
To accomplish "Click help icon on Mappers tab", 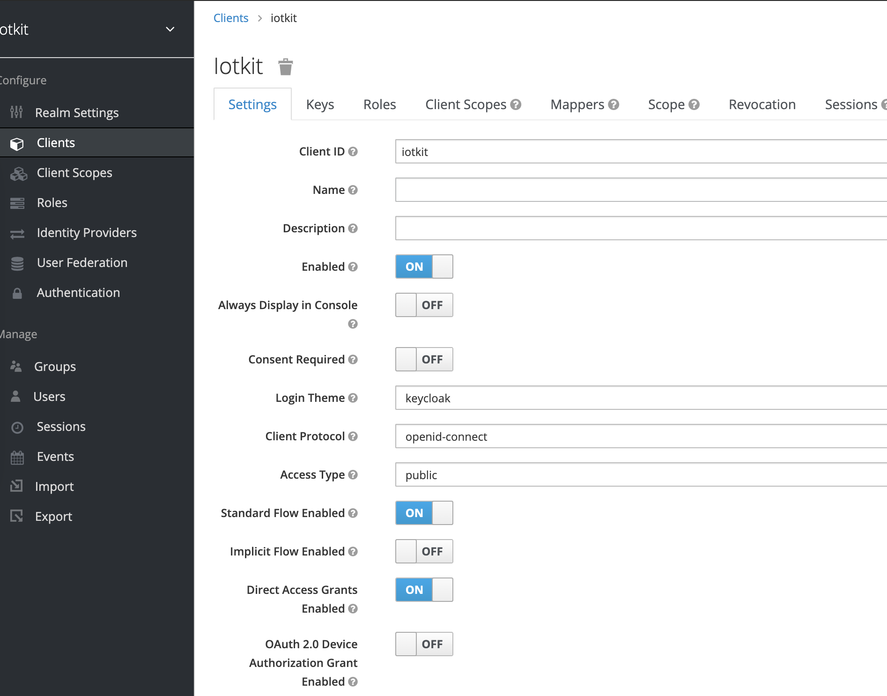I will click(x=614, y=104).
